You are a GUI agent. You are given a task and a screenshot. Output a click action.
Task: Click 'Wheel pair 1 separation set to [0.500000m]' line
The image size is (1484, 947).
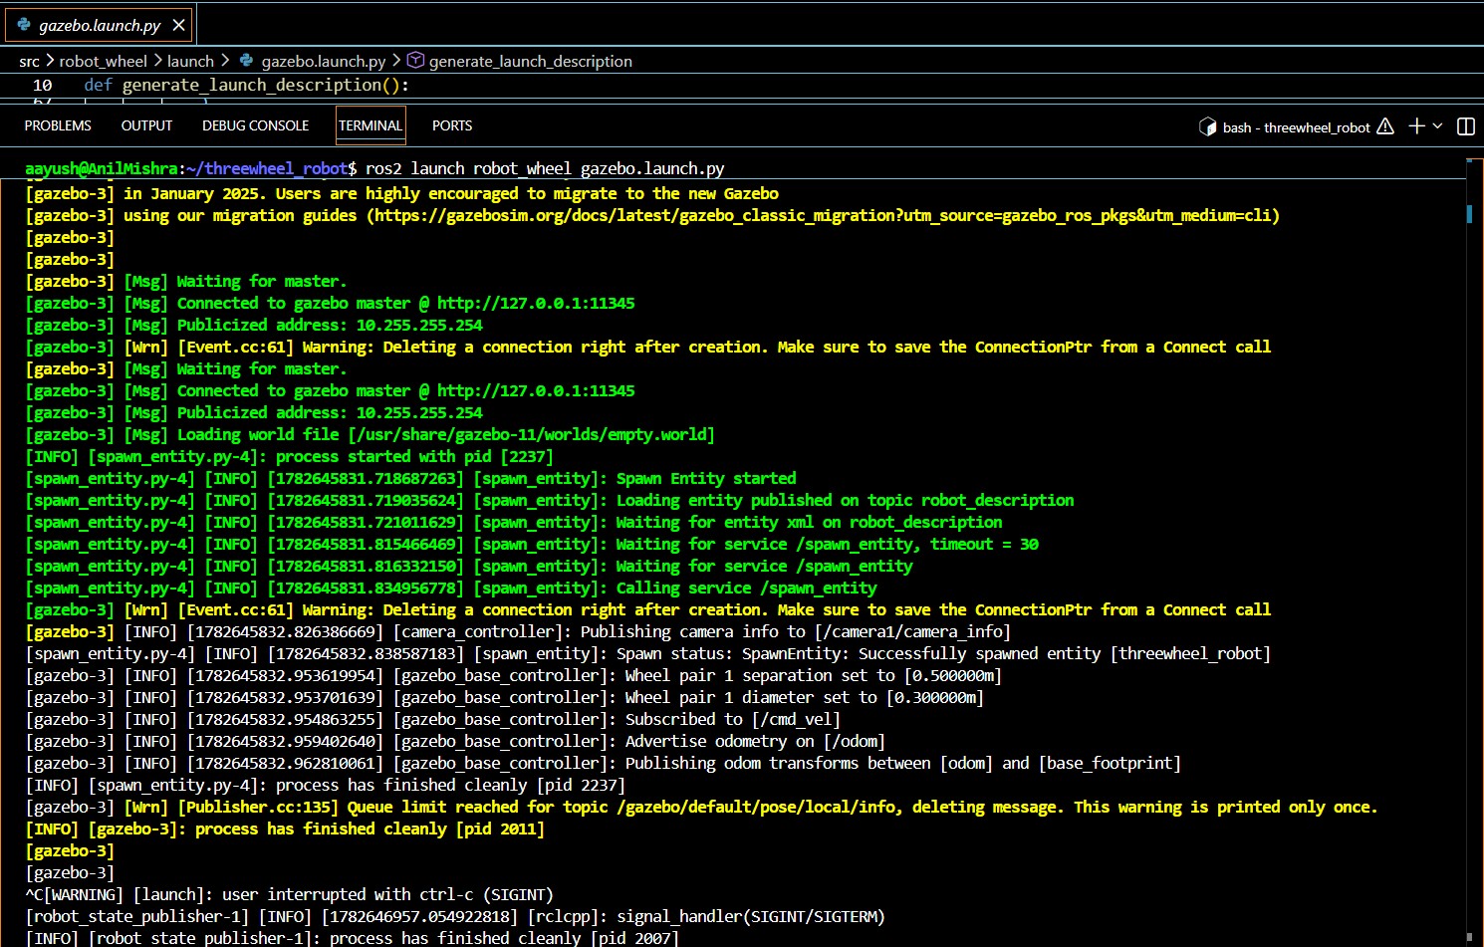click(813, 675)
